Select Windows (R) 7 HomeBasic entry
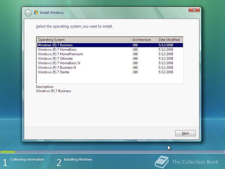 110,50
